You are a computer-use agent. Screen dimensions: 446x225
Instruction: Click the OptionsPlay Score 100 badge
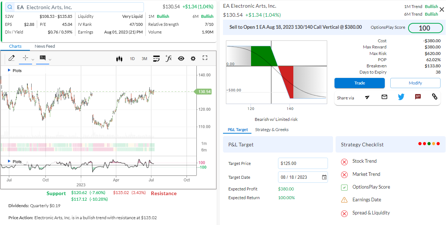click(425, 28)
